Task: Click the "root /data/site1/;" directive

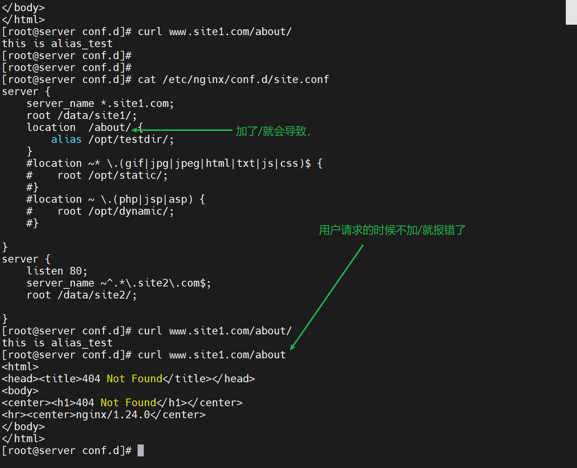Action: coord(82,115)
